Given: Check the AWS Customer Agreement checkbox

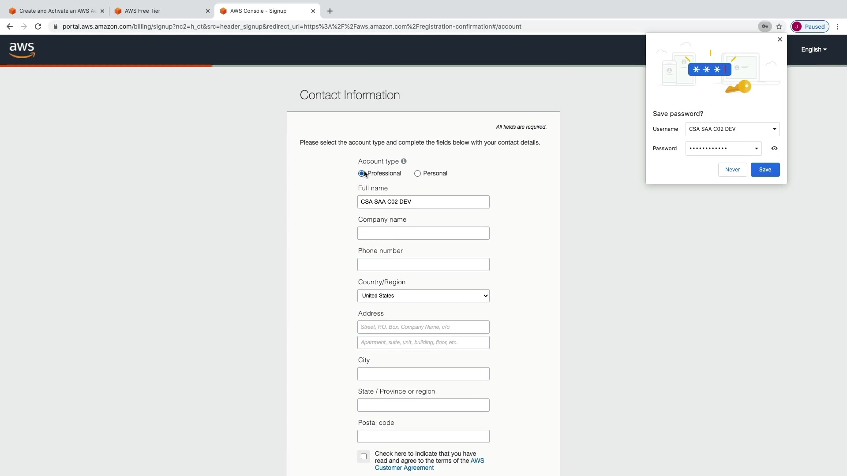Looking at the screenshot, I should pos(364,457).
